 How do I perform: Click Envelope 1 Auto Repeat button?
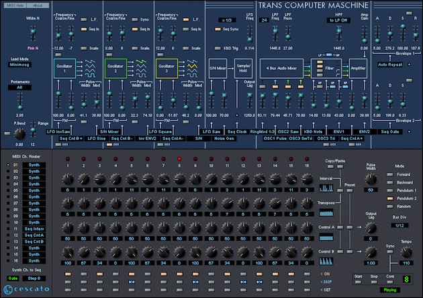click(x=390, y=65)
